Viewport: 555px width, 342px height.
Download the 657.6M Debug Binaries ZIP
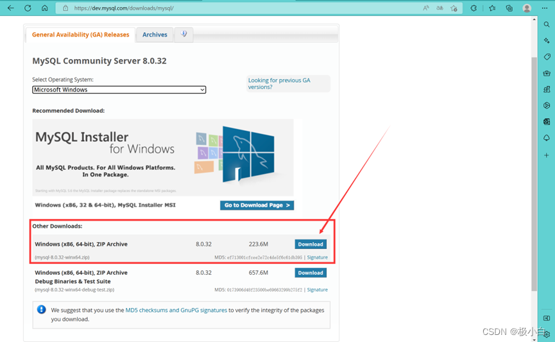(x=311, y=273)
